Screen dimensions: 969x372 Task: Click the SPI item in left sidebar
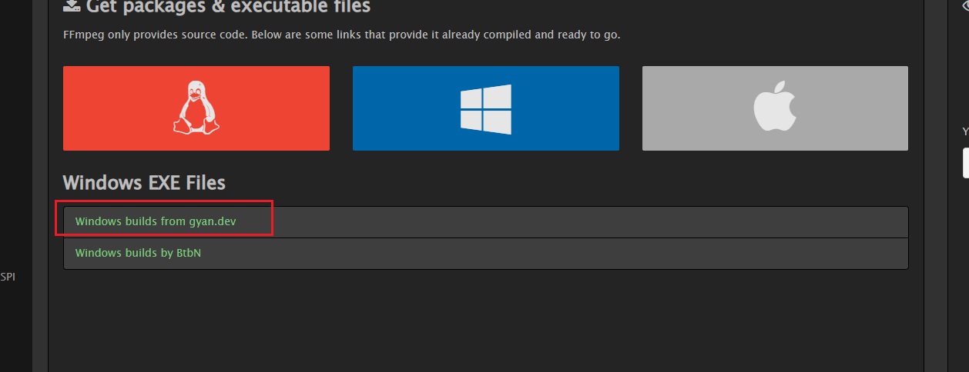pyautogui.click(x=8, y=277)
